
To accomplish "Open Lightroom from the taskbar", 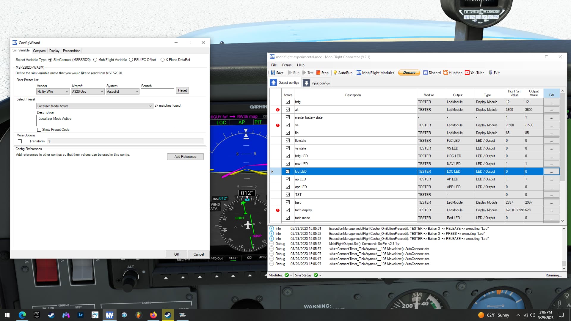I will 81,315.
